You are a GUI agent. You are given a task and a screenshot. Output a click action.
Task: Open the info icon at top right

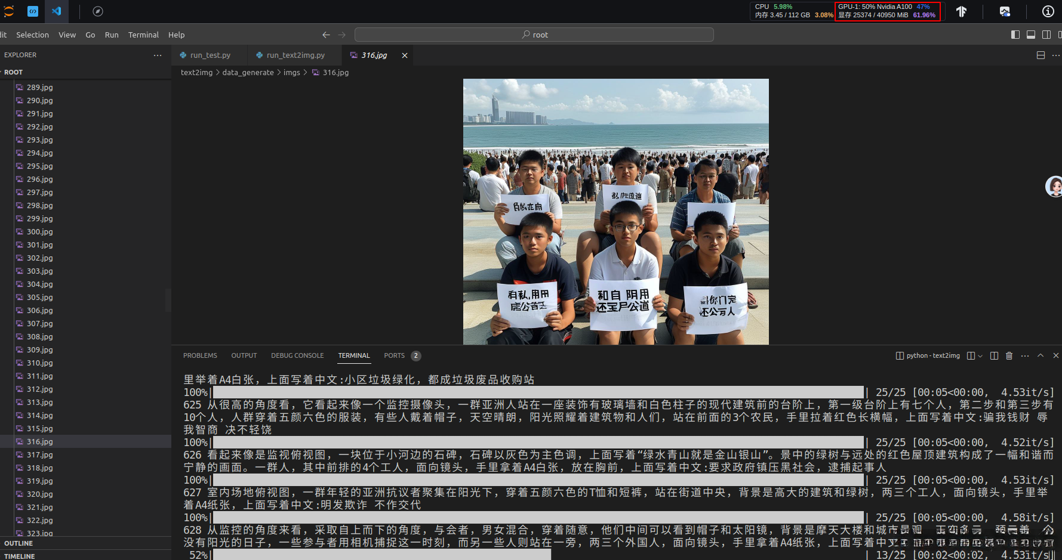pyautogui.click(x=1048, y=11)
